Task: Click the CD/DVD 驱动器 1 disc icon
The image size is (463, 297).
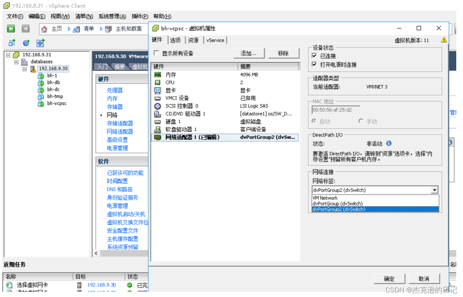Action: [158, 114]
